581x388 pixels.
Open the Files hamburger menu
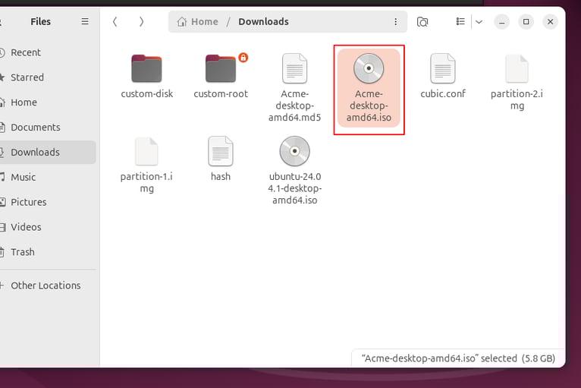pos(85,21)
